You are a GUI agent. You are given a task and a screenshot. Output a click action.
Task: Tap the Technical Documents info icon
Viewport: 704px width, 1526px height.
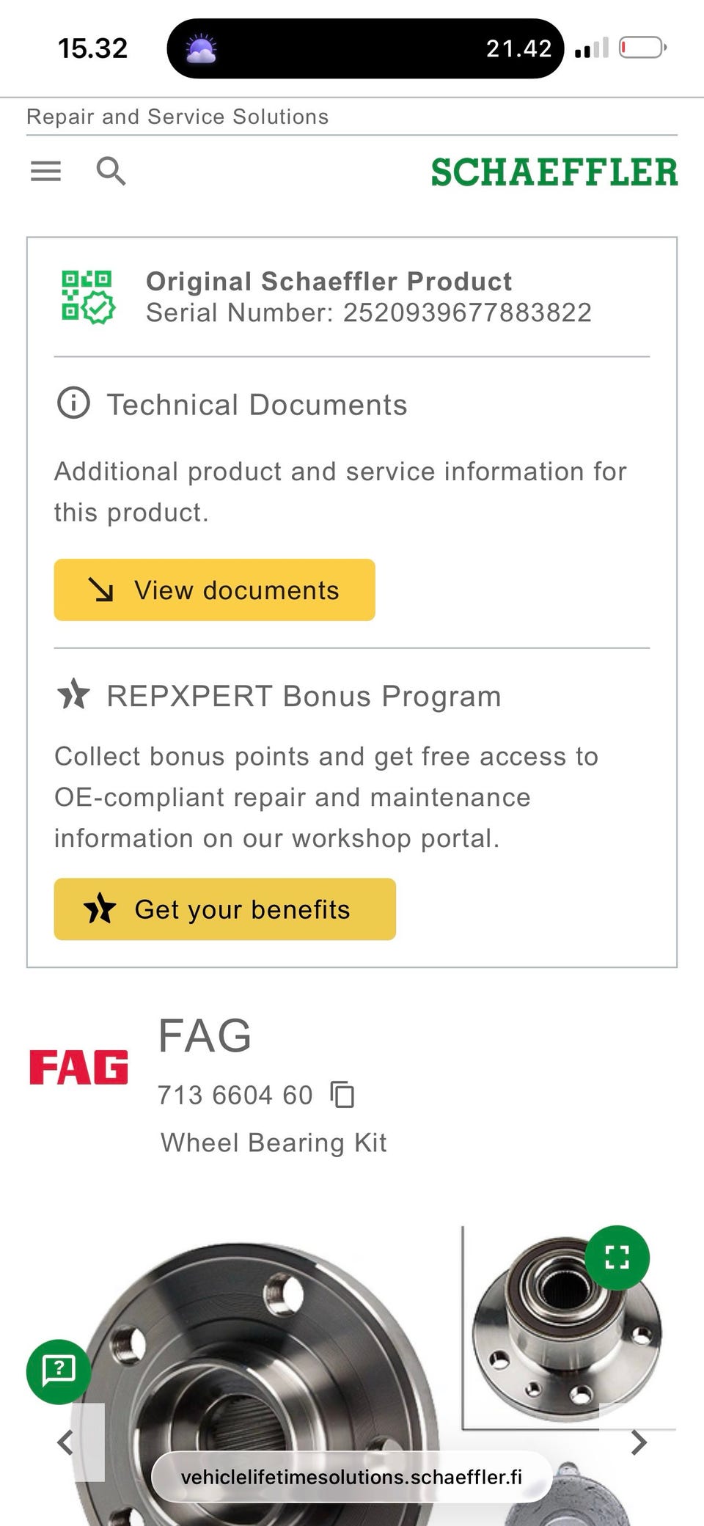tap(73, 403)
